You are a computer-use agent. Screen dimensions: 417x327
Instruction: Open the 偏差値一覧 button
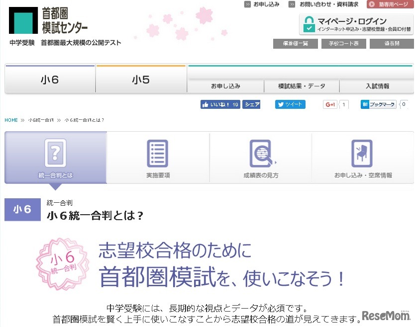[296, 44]
